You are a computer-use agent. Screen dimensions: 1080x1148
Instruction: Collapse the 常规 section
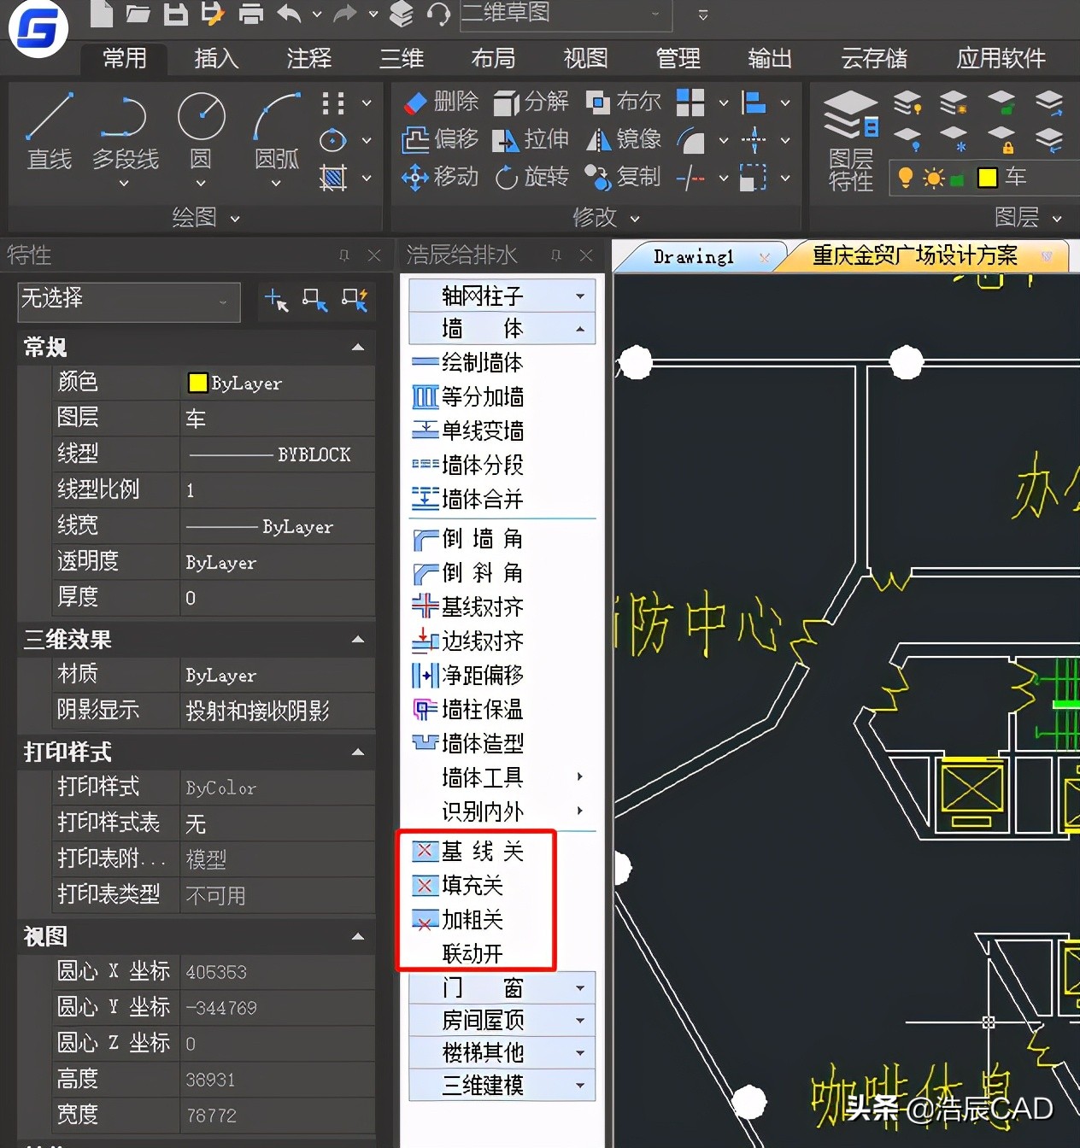[x=358, y=347]
